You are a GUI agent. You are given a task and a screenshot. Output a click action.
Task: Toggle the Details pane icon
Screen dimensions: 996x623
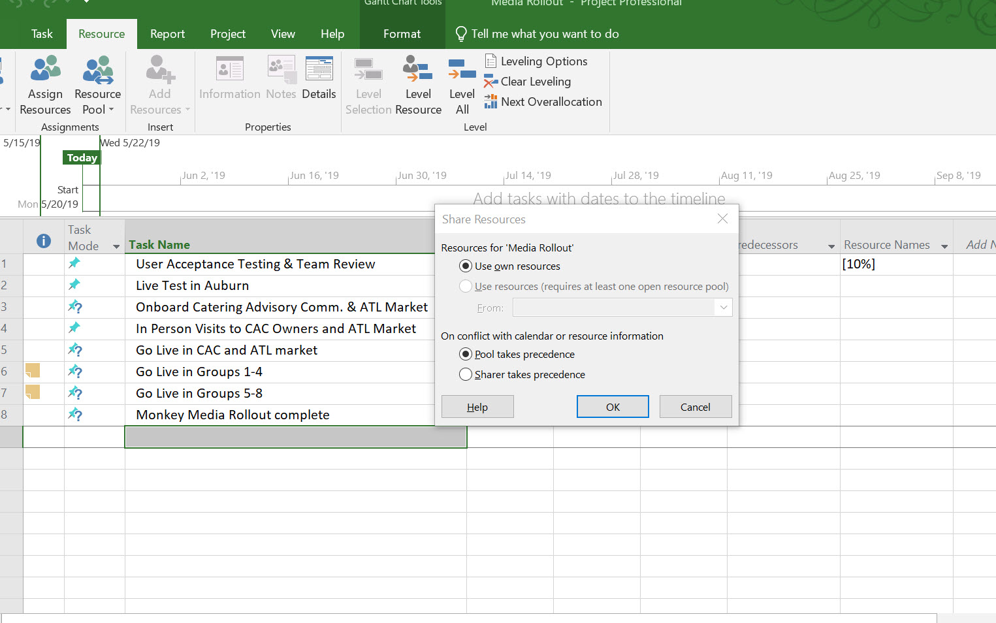(319, 69)
